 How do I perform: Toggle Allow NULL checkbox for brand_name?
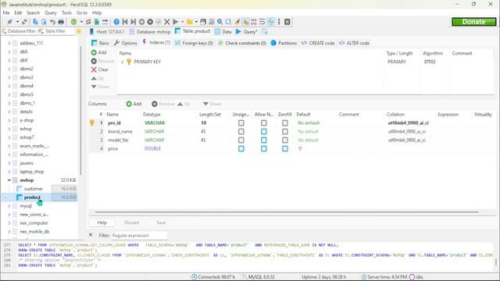264,131
